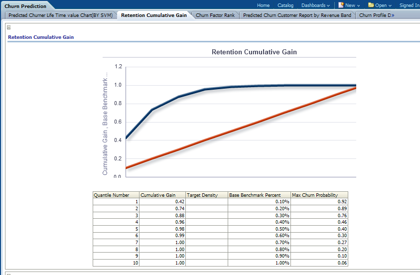This screenshot has height=275, width=420.
Task: Expand the collapsed section below the table
Action: click(9, 274)
